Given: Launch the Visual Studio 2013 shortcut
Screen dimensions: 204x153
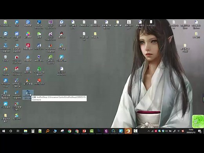Looking at the screenshot, I should pyautogui.click(x=50, y=24).
